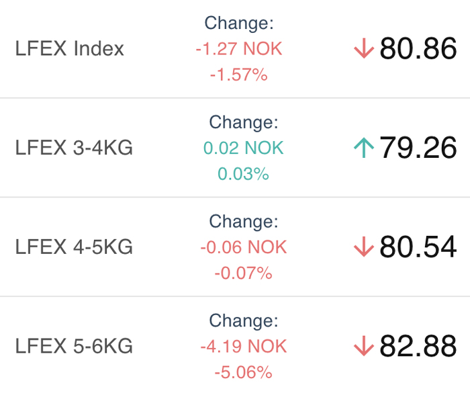Select the LFEX 3-4KG label
The width and height of the screenshot is (470, 393).
coord(74,148)
